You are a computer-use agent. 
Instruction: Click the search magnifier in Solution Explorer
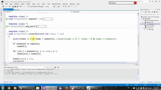point(158,14)
